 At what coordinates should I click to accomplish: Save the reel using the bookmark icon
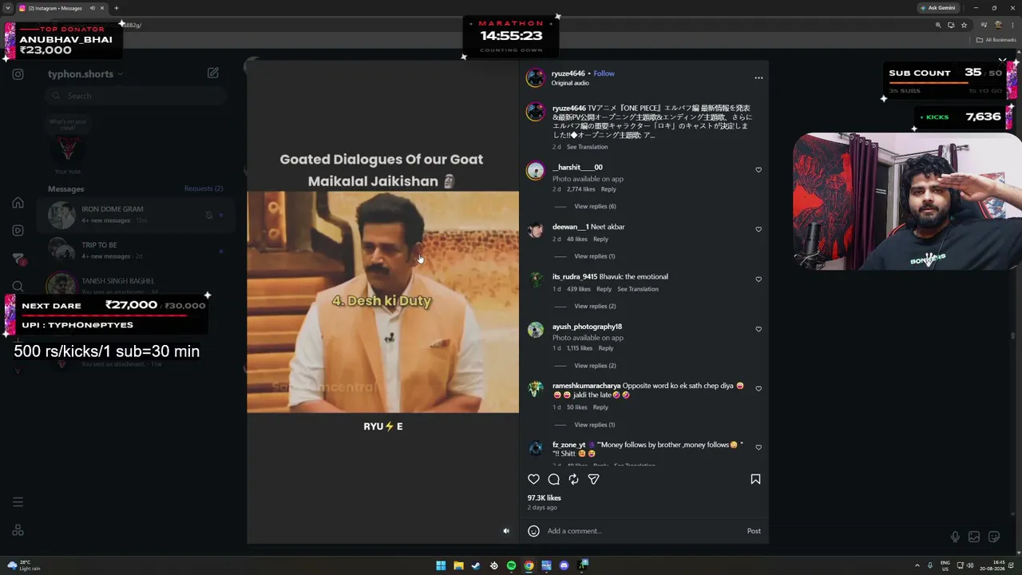coord(755,479)
